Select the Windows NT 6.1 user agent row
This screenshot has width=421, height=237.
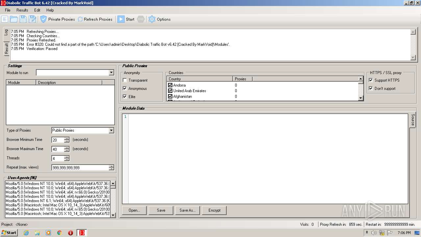58,201
